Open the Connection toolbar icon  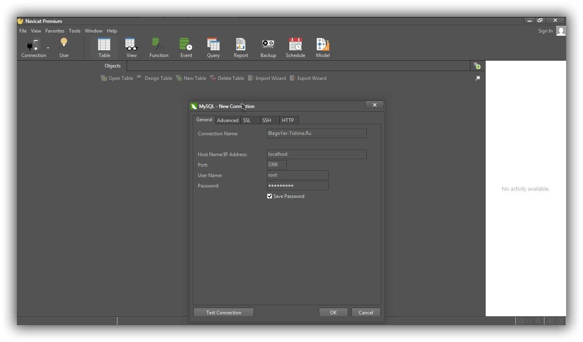click(33, 47)
